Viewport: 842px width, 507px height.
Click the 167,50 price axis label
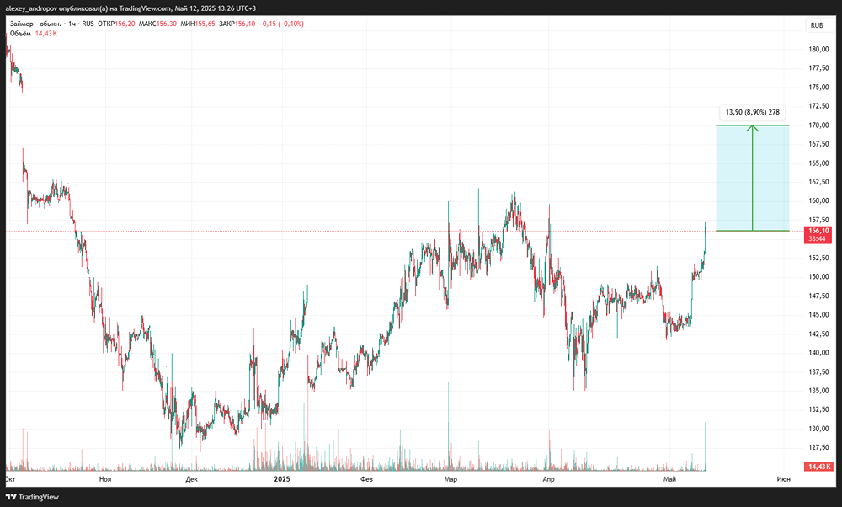[818, 144]
